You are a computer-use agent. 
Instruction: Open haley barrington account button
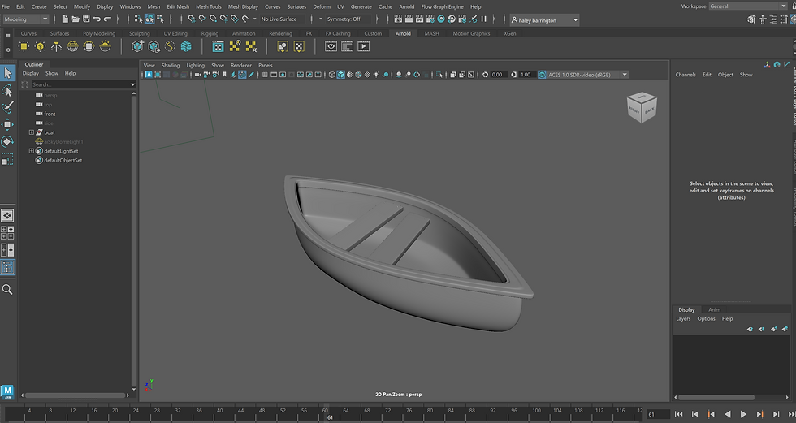pyautogui.click(x=545, y=20)
